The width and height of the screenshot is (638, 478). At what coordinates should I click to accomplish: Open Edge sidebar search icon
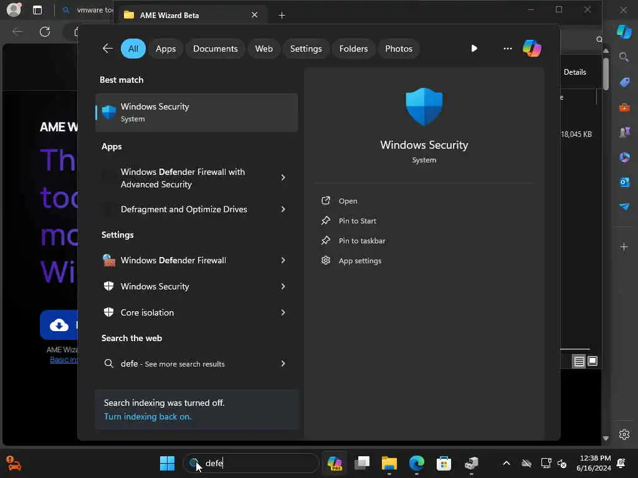tap(624, 57)
